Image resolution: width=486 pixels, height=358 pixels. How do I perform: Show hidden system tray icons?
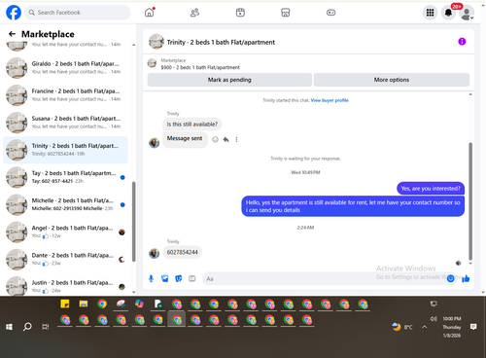point(424,327)
